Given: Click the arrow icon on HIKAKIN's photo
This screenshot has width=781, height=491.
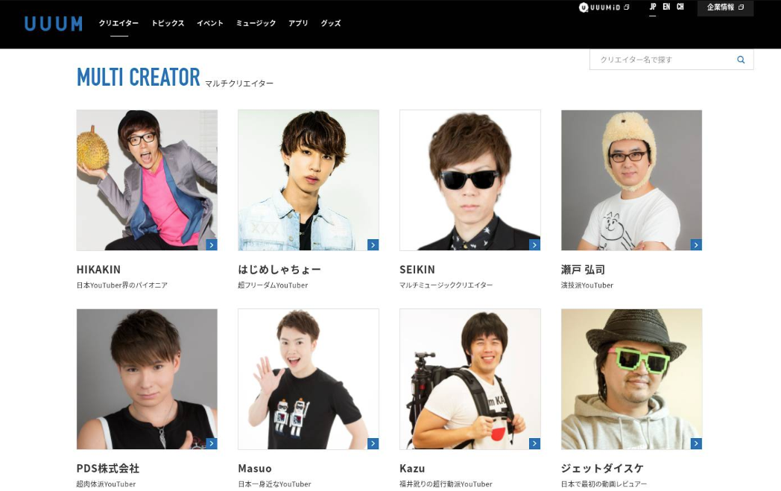Looking at the screenshot, I should [x=212, y=244].
